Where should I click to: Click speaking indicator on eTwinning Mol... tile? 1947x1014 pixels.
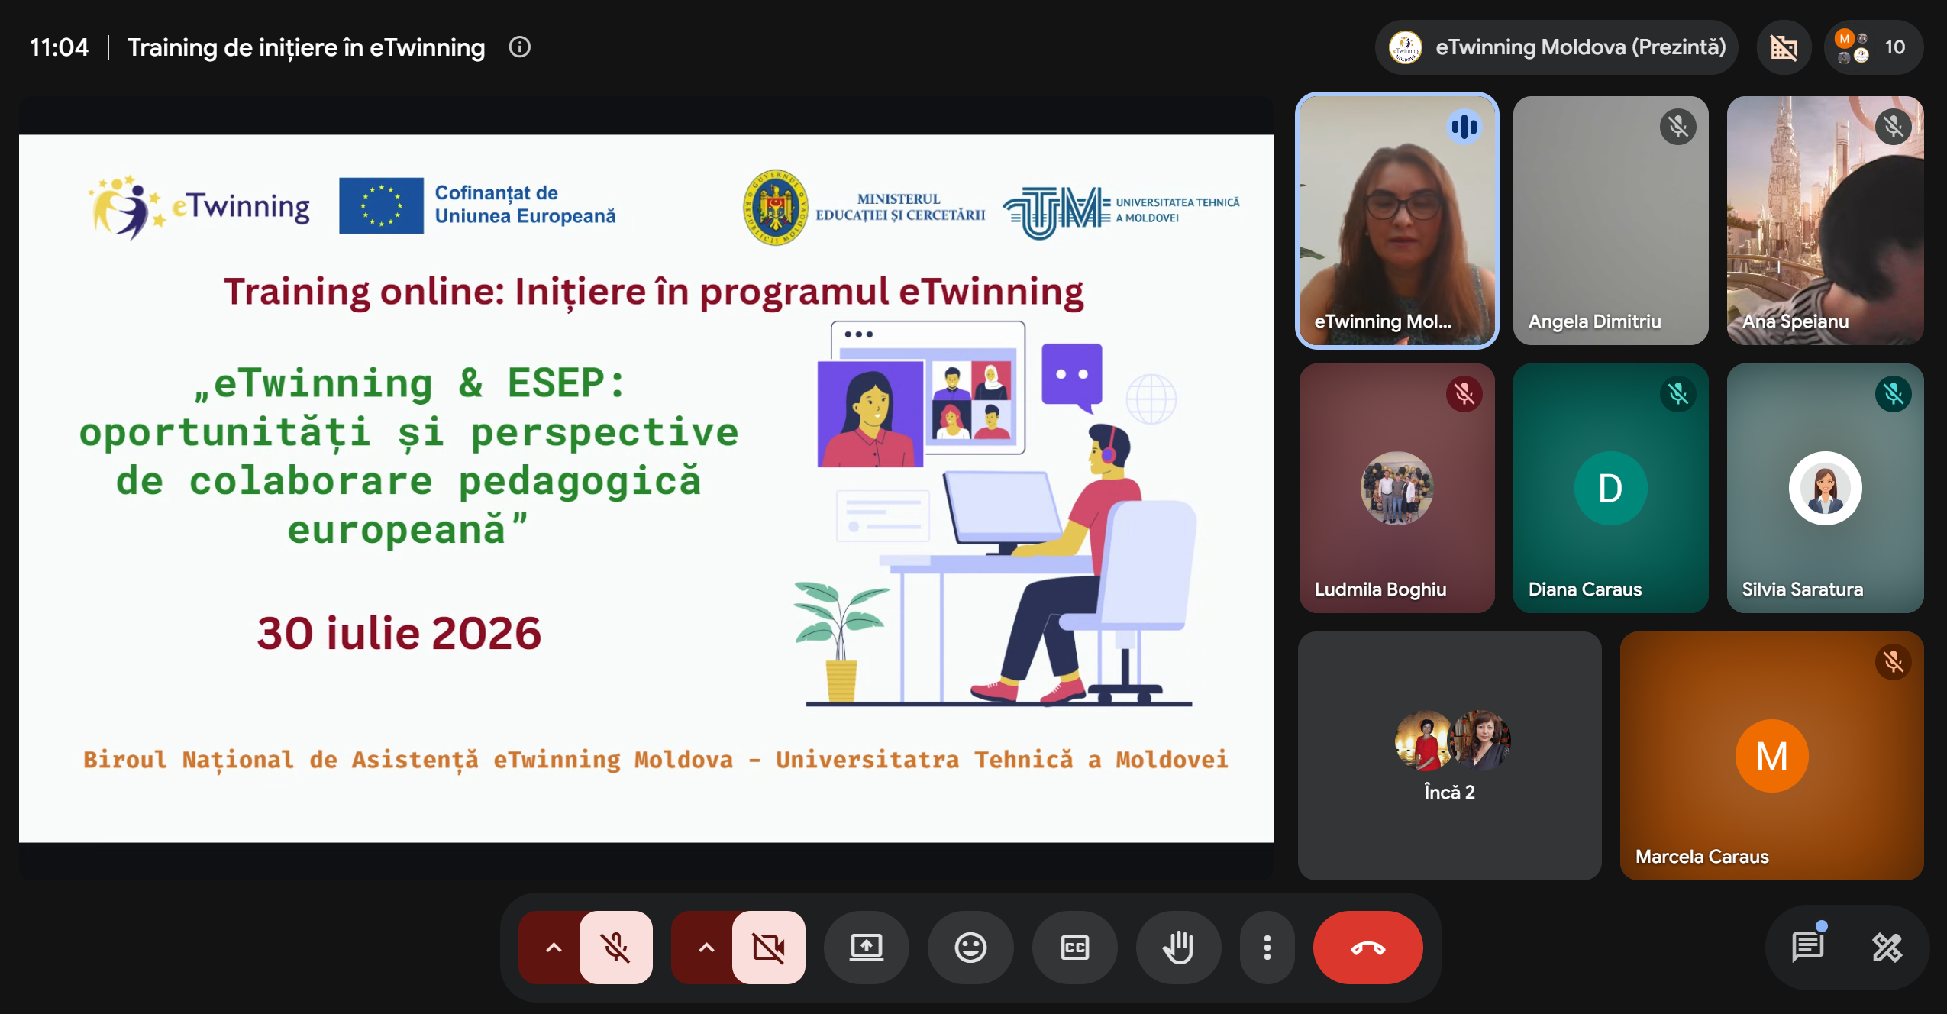[1464, 127]
